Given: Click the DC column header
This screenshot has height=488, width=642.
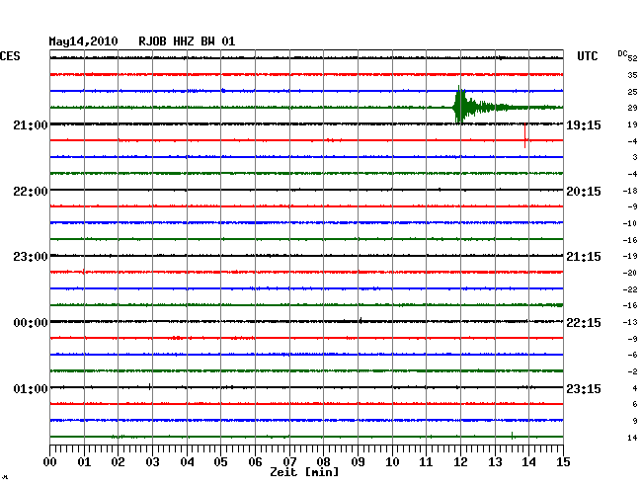Looking at the screenshot, I should [622, 53].
